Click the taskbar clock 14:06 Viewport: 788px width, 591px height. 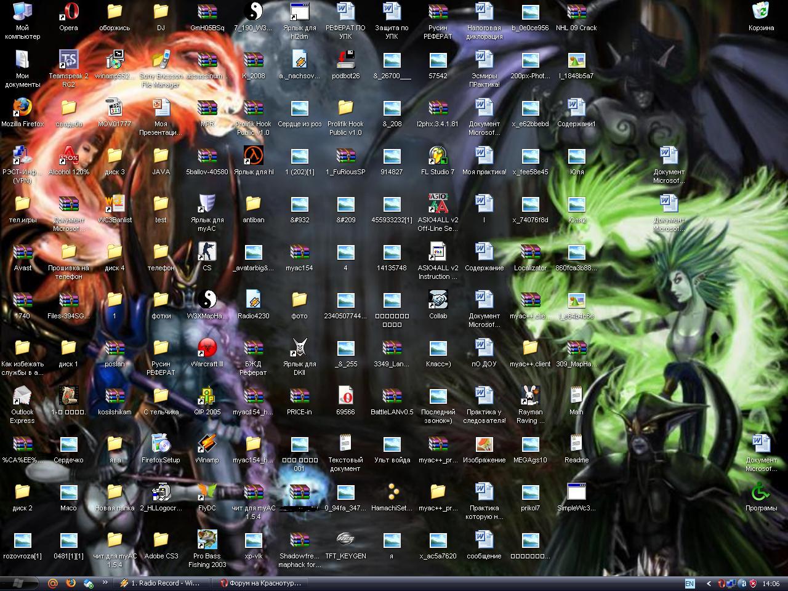[771, 584]
